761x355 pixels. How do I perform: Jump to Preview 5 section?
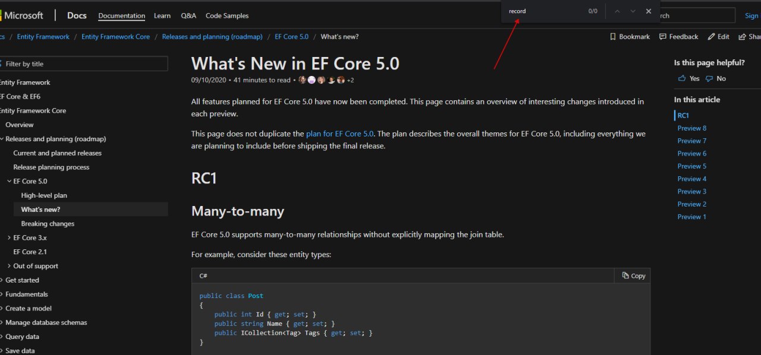pyautogui.click(x=692, y=166)
